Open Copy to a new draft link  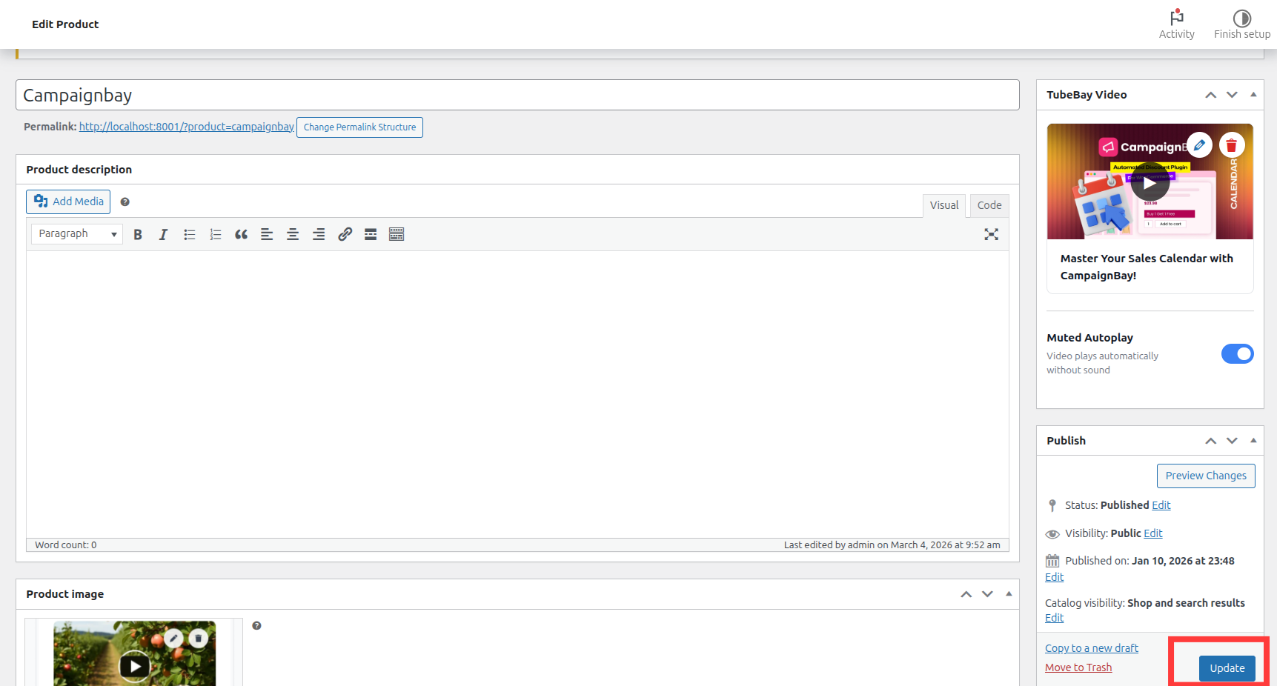coord(1091,647)
